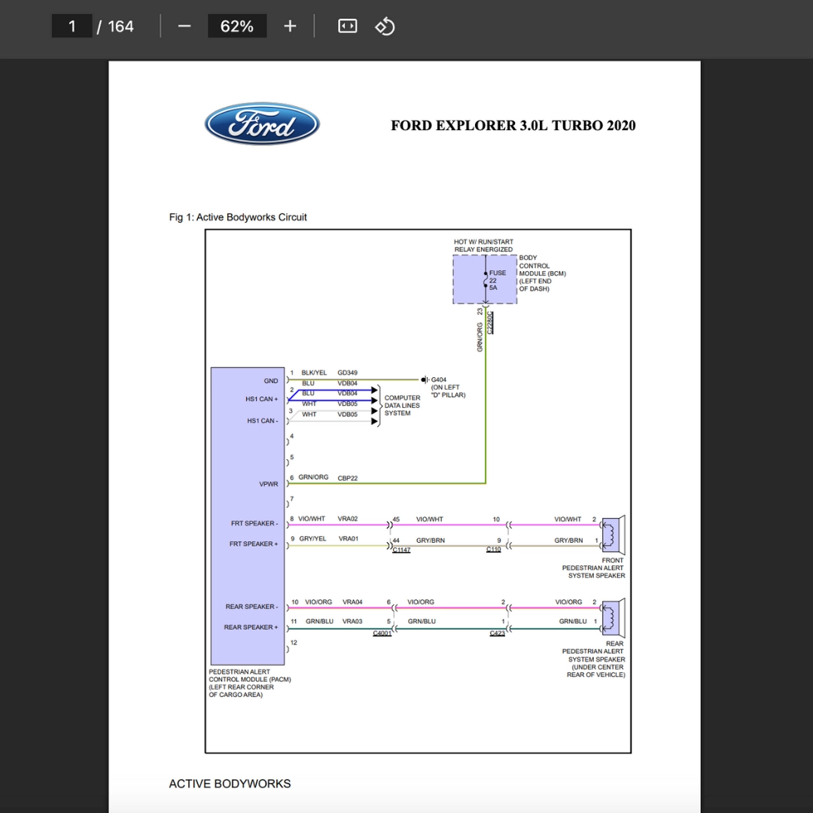The height and width of the screenshot is (813, 813).
Task: Click the Fig 1: Active Bodyworks Circuit caption
Action: click(238, 218)
